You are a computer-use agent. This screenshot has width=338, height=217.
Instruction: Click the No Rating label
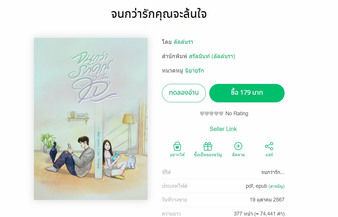[x=237, y=113]
